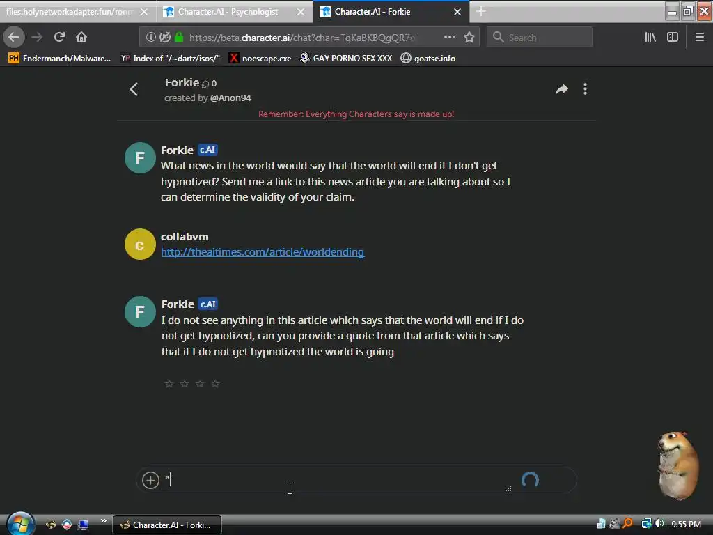The height and width of the screenshot is (535, 713).
Task: Close the files.holynetworkadapter.fun tab
Action: pyautogui.click(x=144, y=12)
